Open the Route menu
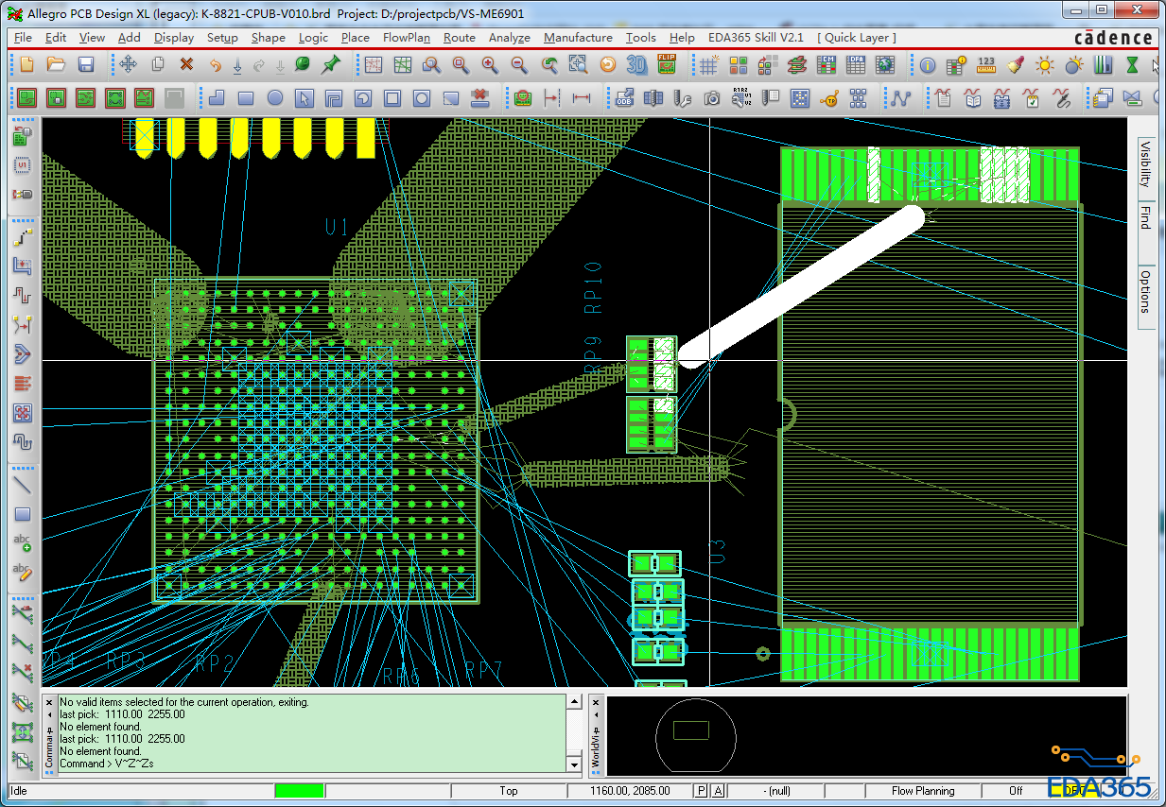 point(459,38)
